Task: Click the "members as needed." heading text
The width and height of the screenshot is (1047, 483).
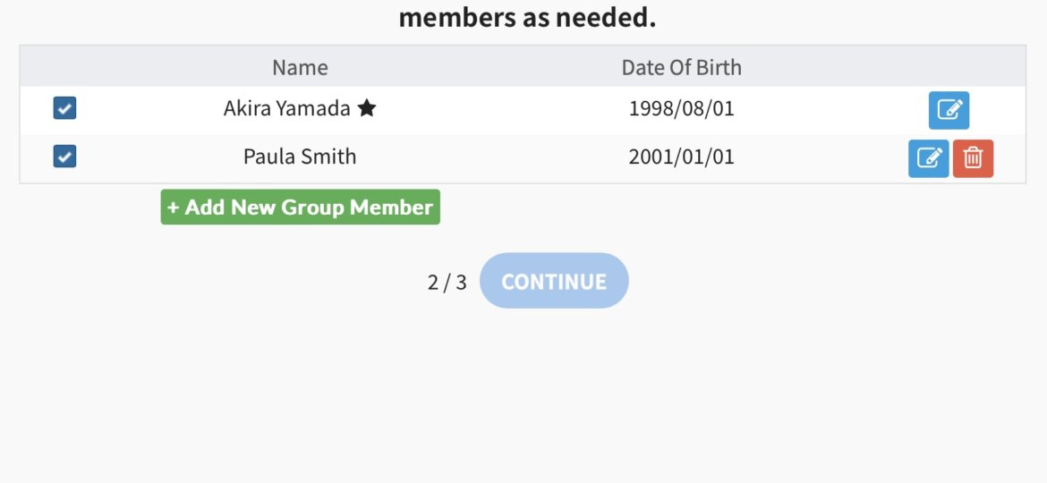Action: [x=527, y=18]
